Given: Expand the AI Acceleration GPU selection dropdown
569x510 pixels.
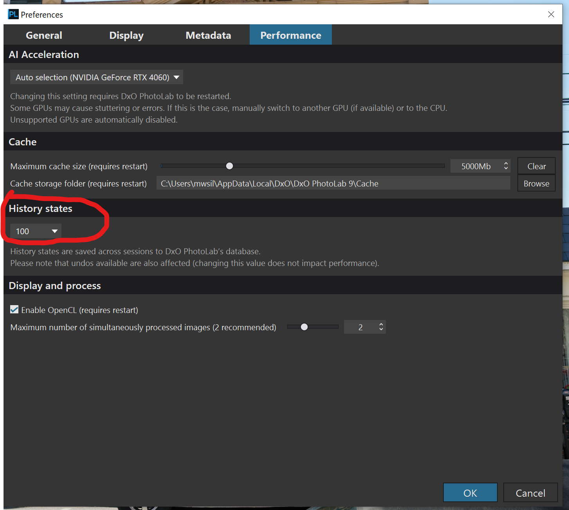Looking at the screenshot, I should (x=96, y=78).
